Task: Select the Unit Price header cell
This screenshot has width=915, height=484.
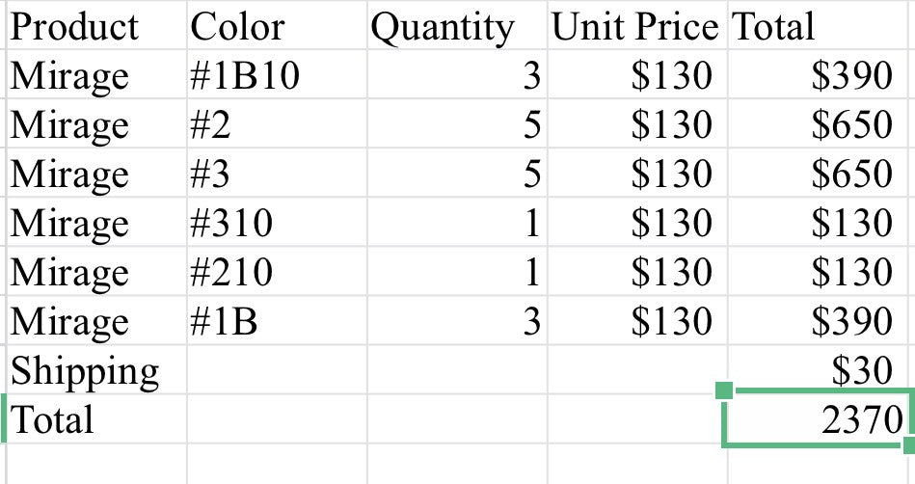Action: [x=635, y=26]
